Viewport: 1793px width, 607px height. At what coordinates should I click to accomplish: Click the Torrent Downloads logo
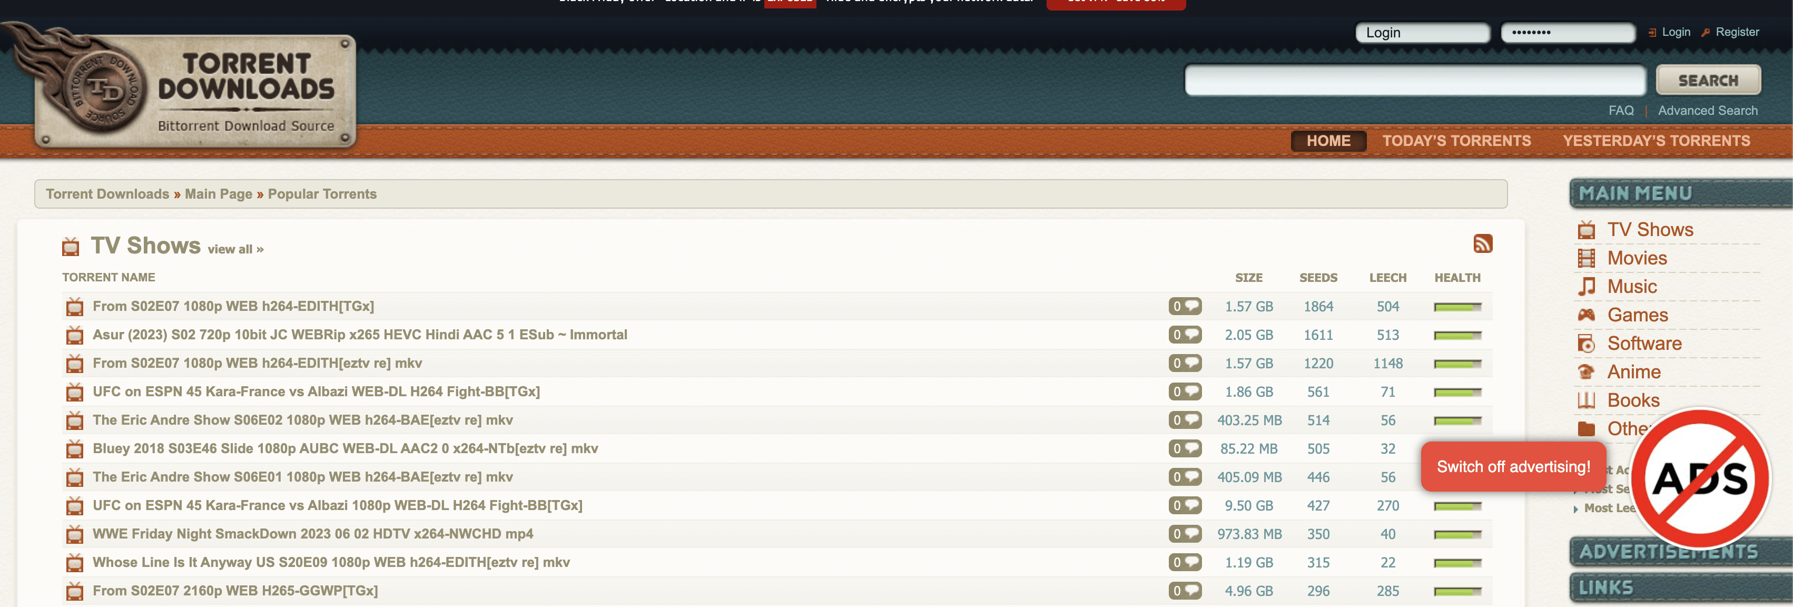[x=188, y=87]
